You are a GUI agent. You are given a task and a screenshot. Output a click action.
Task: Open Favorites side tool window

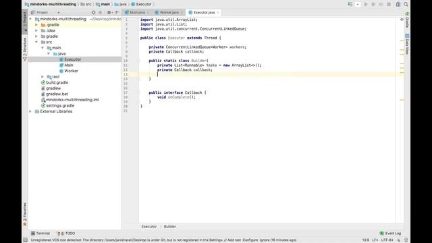point(25,215)
